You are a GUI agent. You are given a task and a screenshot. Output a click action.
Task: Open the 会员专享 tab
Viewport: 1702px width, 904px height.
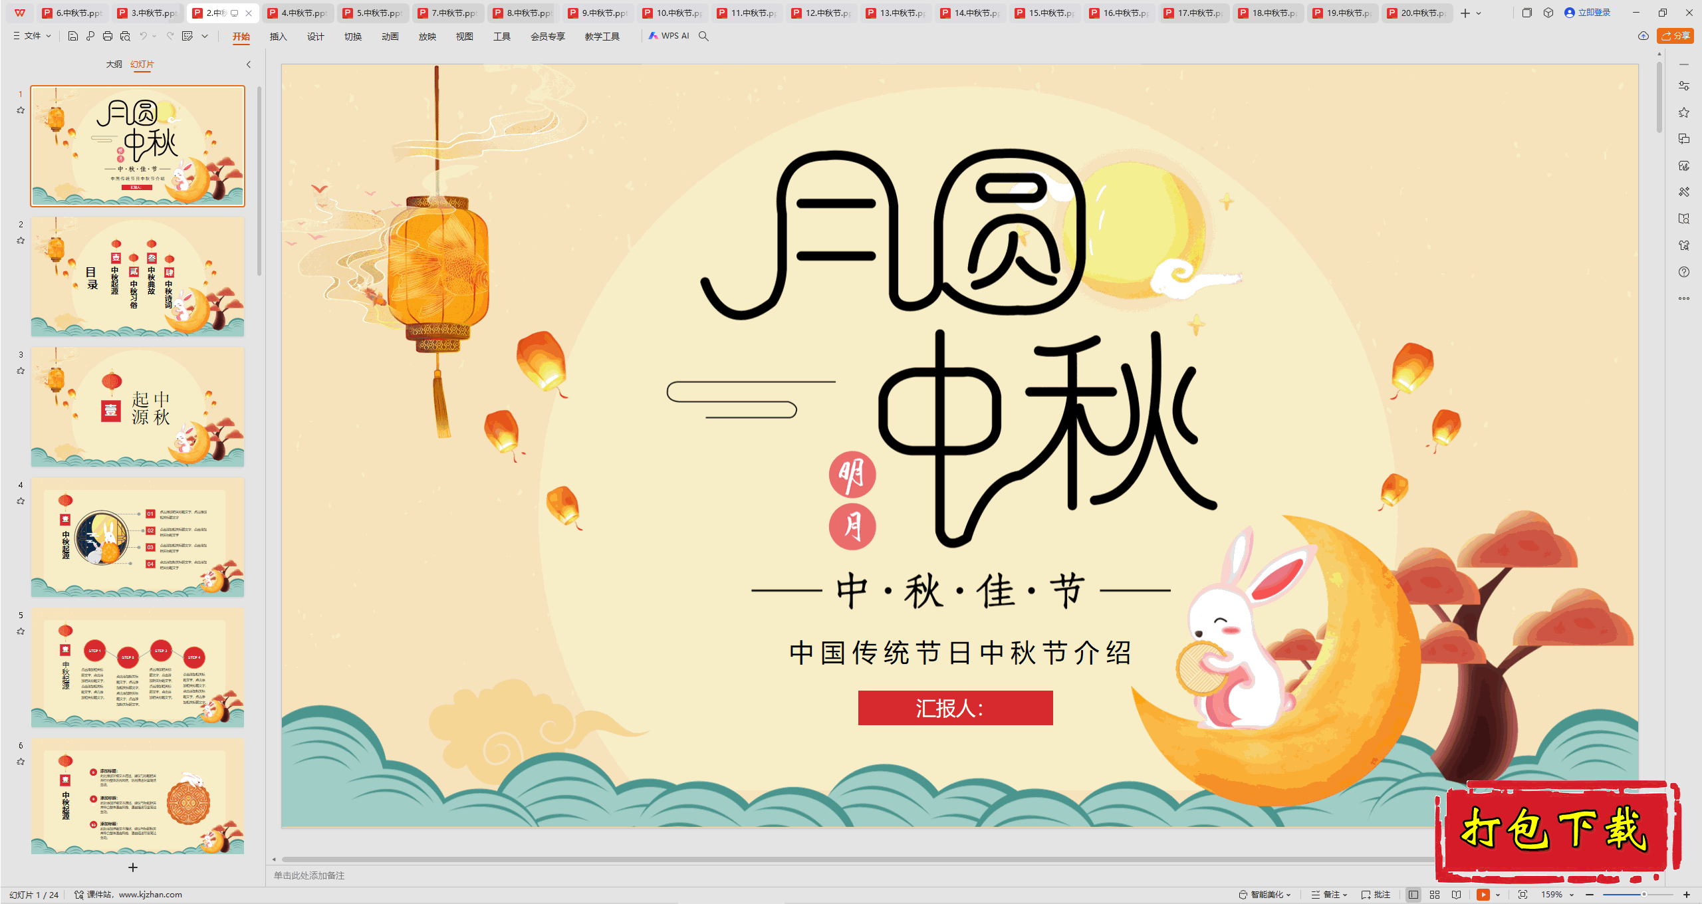pyautogui.click(x=547, y=37)
